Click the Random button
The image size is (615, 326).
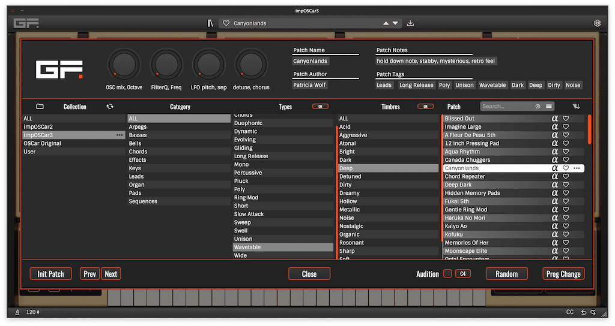pyautogui.click(x=506, y=274)
